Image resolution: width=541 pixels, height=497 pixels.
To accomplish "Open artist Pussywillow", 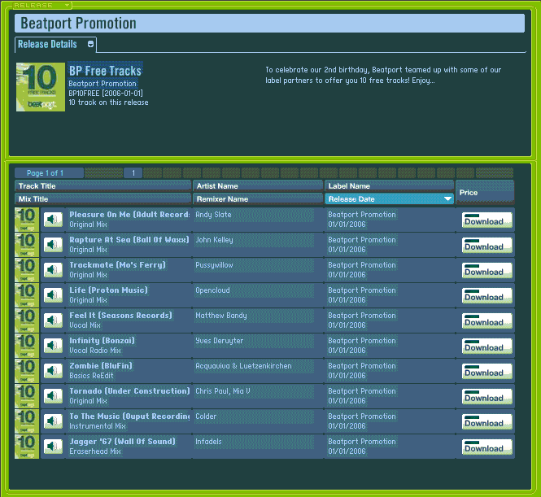I will pos(214,265).
